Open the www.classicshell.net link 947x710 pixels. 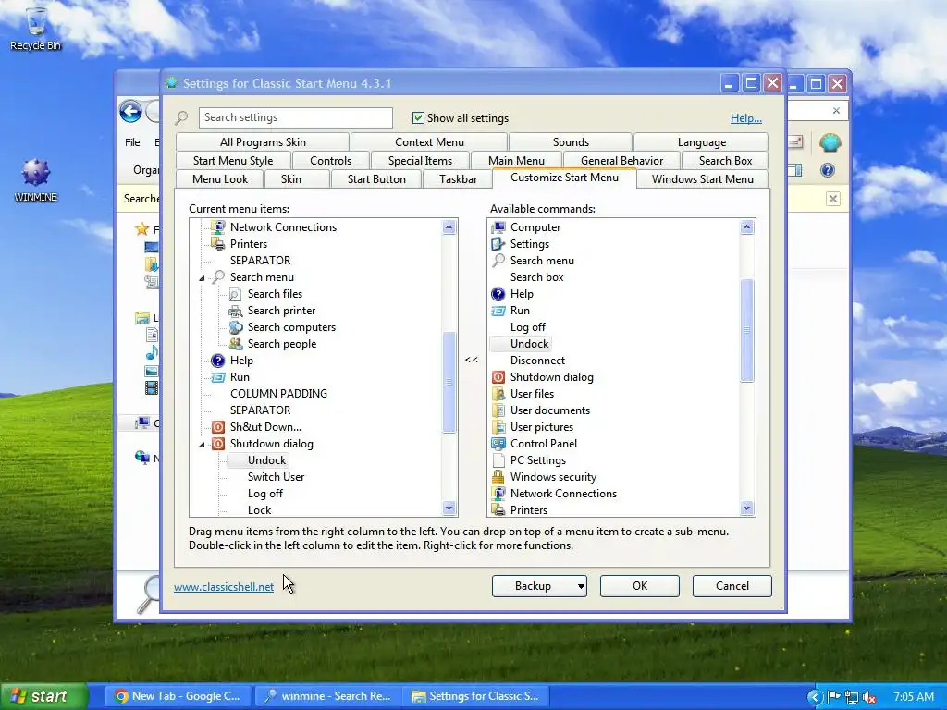pyautogui.click(x=224, y=587)
